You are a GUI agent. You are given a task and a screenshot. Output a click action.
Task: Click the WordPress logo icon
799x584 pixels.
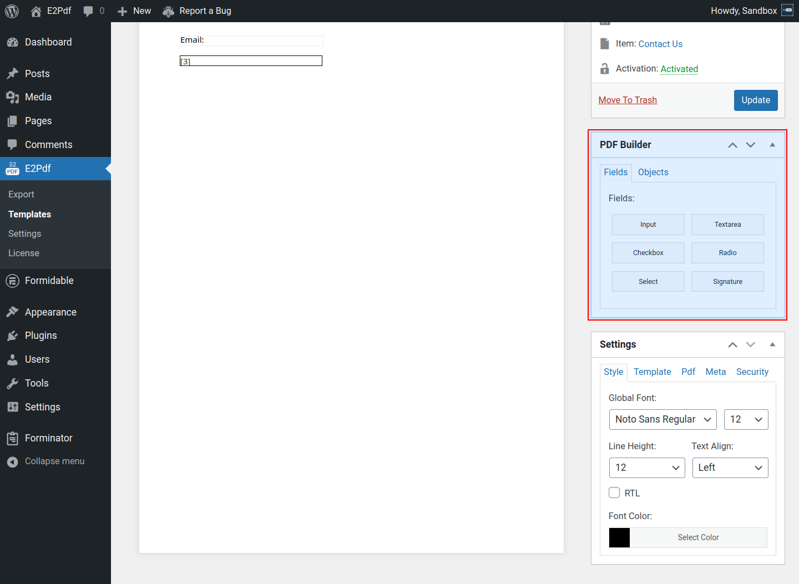point(12,11)
